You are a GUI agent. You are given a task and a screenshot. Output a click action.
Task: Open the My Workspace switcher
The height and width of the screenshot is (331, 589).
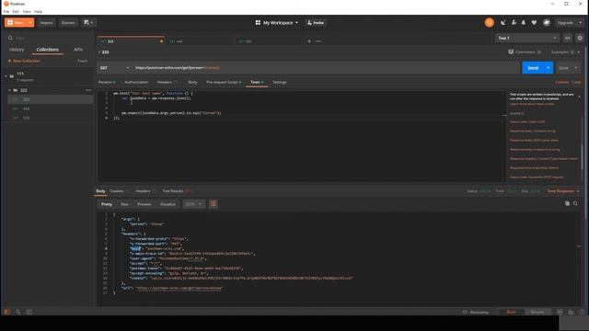pos(277,22)
